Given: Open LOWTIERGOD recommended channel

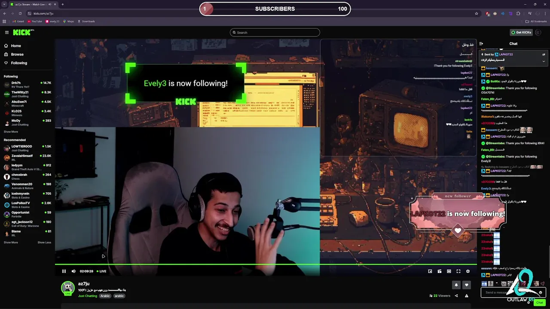Looking at the screenshot, I should [27, 148].
